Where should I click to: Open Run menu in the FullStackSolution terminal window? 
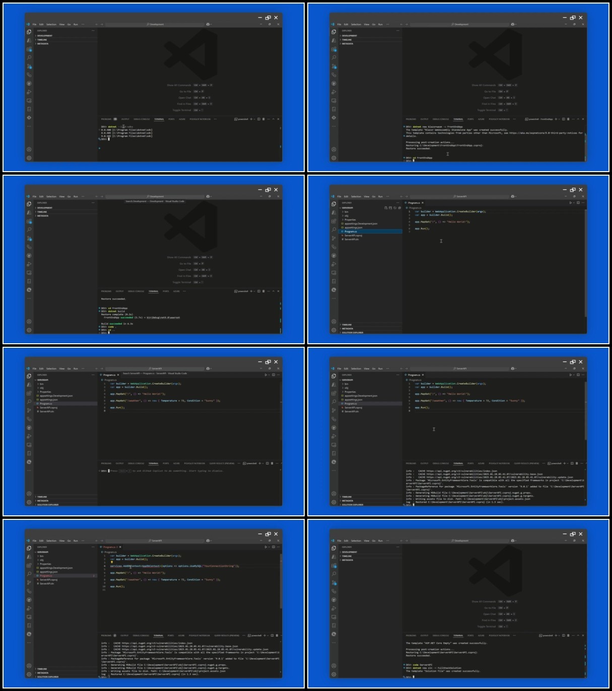380,541
